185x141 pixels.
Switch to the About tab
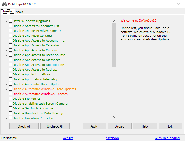[20, 12]
